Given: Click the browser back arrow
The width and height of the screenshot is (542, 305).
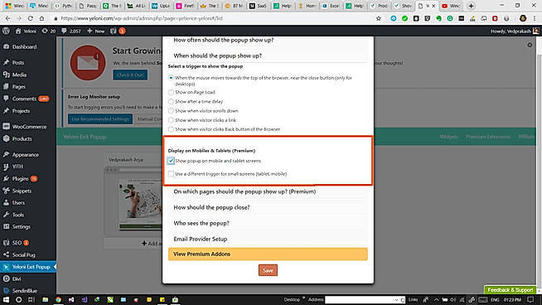Looking at the screenshot, I should pos(8,18).
